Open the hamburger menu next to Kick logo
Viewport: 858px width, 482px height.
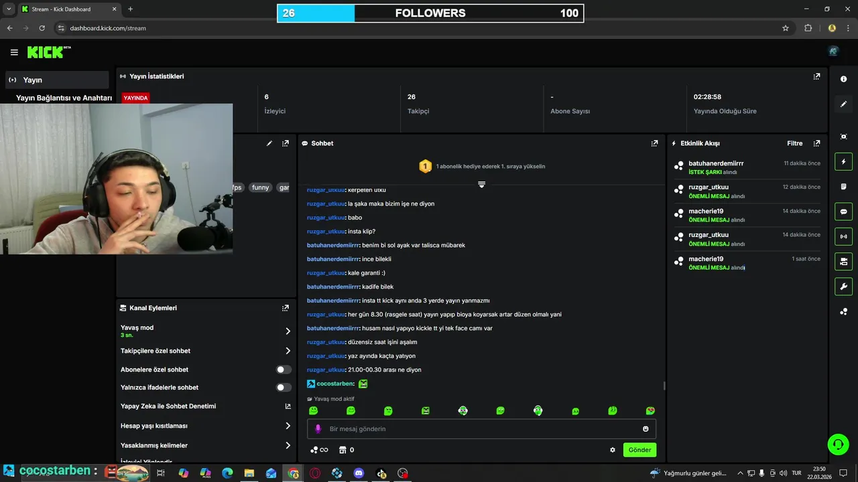14,52
